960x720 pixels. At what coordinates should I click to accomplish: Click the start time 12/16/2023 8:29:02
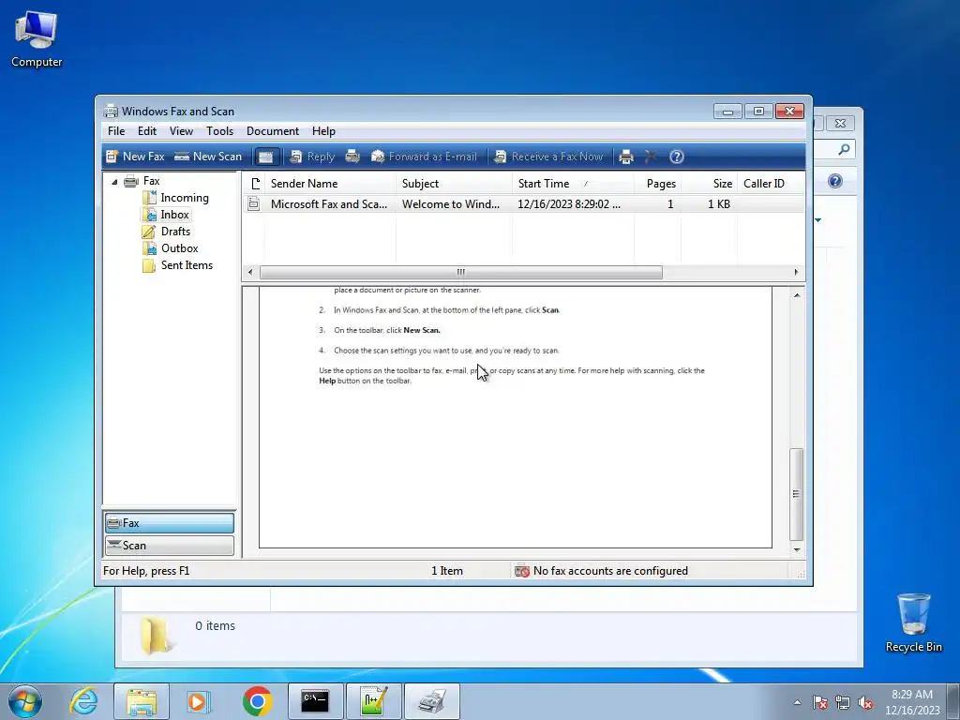(x=569, y=204)
